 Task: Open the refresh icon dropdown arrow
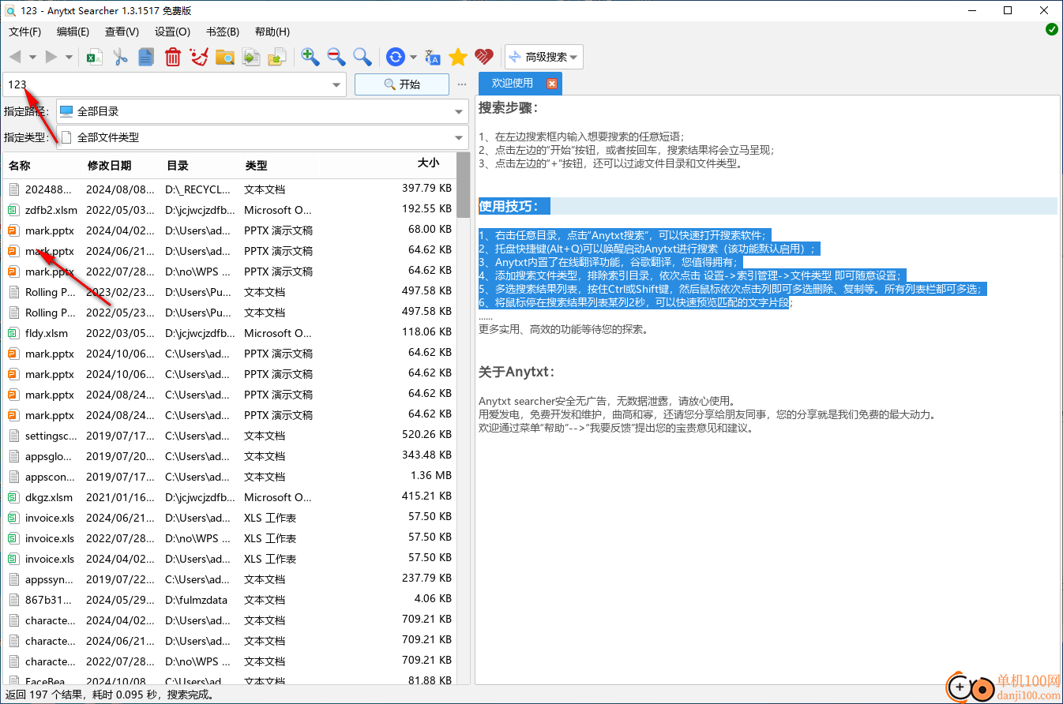pos(413,57)
